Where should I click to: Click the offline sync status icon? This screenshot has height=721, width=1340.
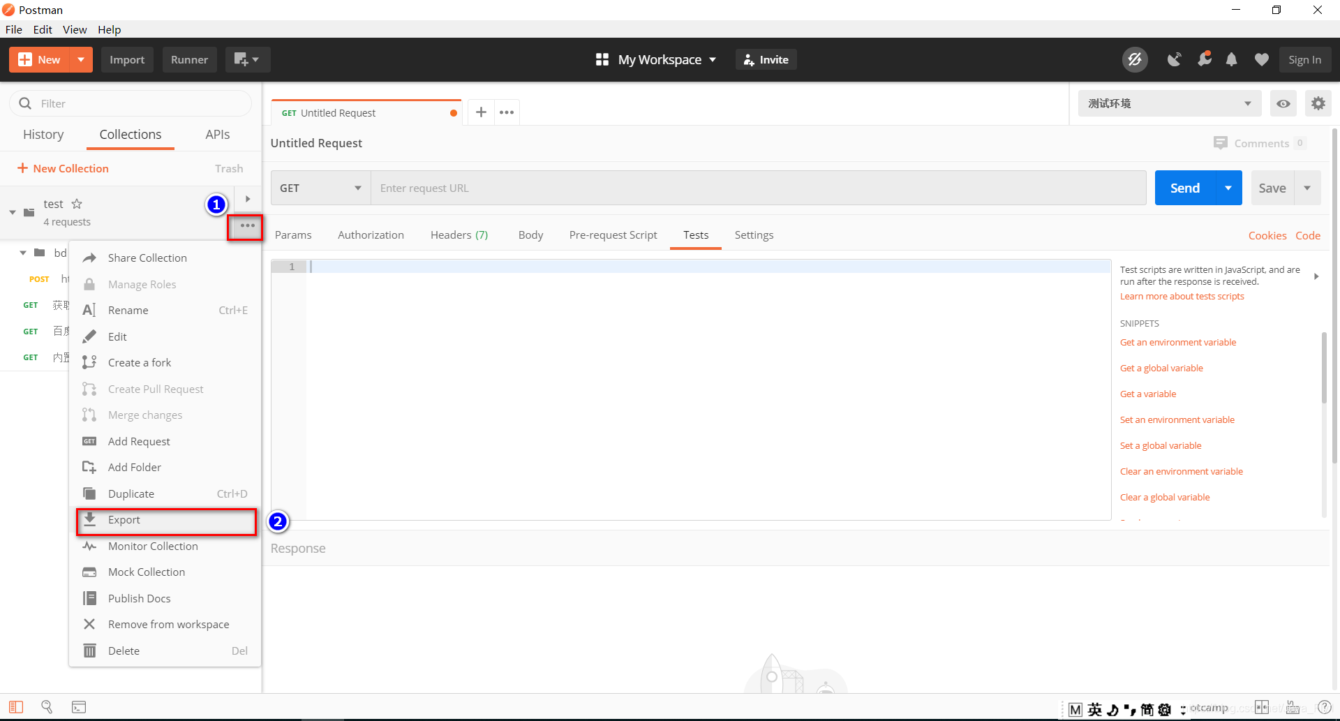coord(1135,60)
